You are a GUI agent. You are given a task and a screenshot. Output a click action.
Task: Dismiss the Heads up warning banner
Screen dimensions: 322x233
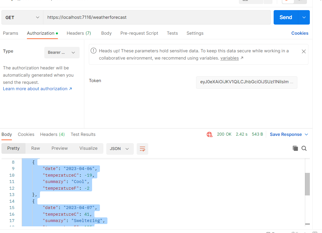[x=303, y=51]
